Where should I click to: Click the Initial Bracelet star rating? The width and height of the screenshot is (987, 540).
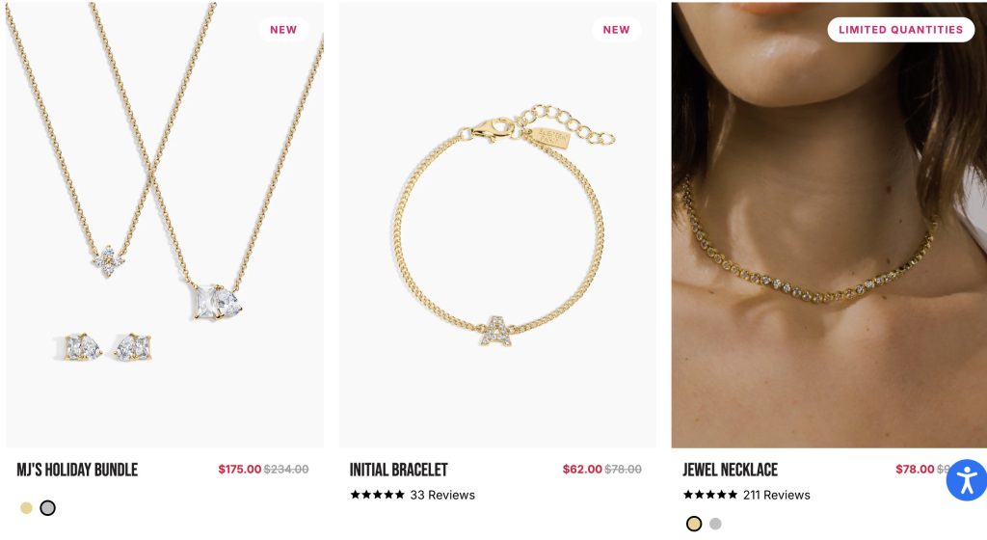[377, 495]
